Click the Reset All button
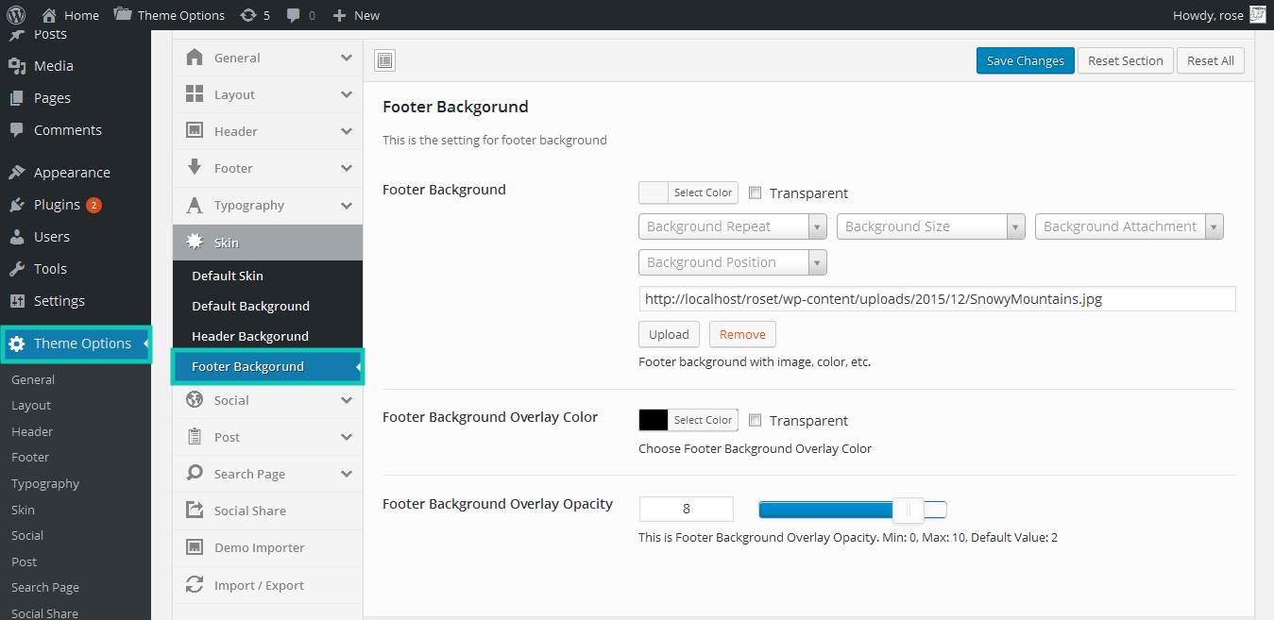Viewport: 1274px width, 620px height. point(1211,60)
